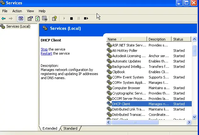Screen dimensions: 199x135
Task: Click the gear icon beside Ati HotKey Poller
Action: coord(109,50)
